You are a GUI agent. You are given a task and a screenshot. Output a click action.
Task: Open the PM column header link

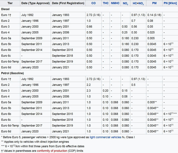point(154,3)
